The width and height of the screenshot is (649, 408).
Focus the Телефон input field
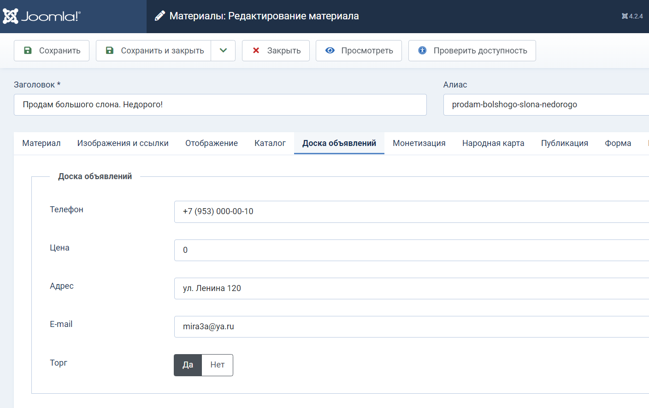(x=410, y=212)
